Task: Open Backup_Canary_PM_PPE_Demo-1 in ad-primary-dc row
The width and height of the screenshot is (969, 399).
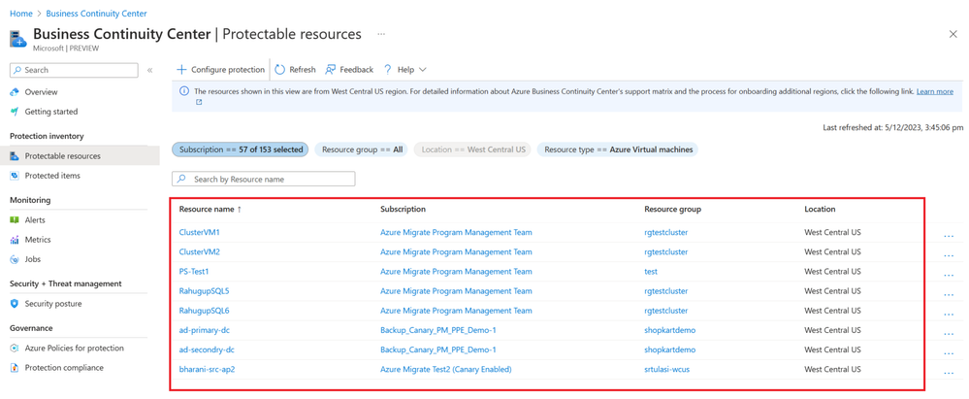Action: pyautogui.click(x=438, y=330)
